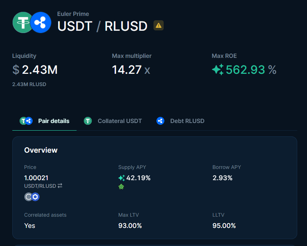Click the Max ROE label
The image size is (307, 246).
pos(224,56)
